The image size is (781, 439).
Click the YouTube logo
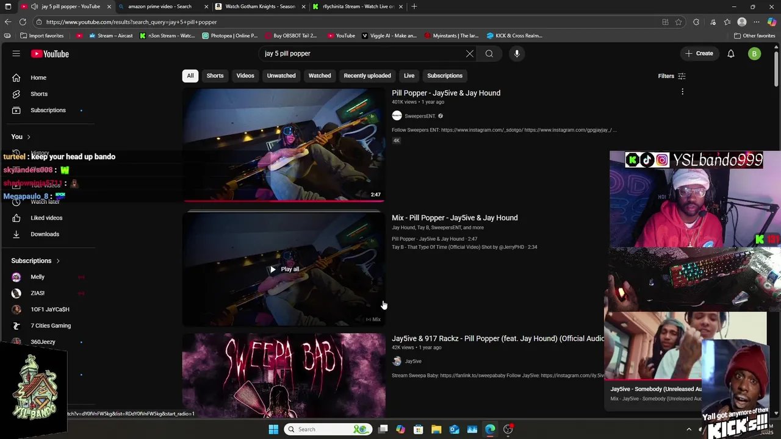point(50,54)
